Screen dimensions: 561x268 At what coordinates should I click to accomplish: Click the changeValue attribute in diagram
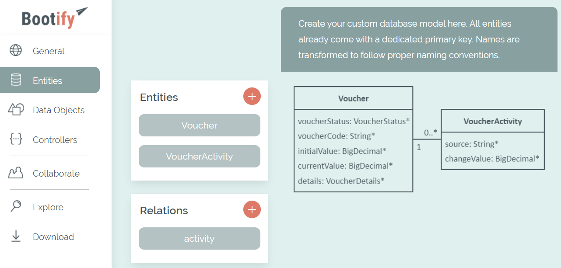click(492, 159)
